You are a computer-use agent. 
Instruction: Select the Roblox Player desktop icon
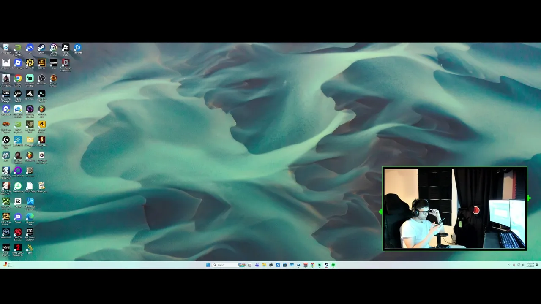(18, 65)
